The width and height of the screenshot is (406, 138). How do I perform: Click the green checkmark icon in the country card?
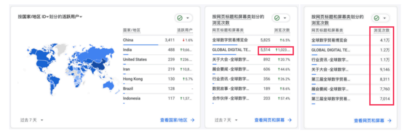coord(180,18)
